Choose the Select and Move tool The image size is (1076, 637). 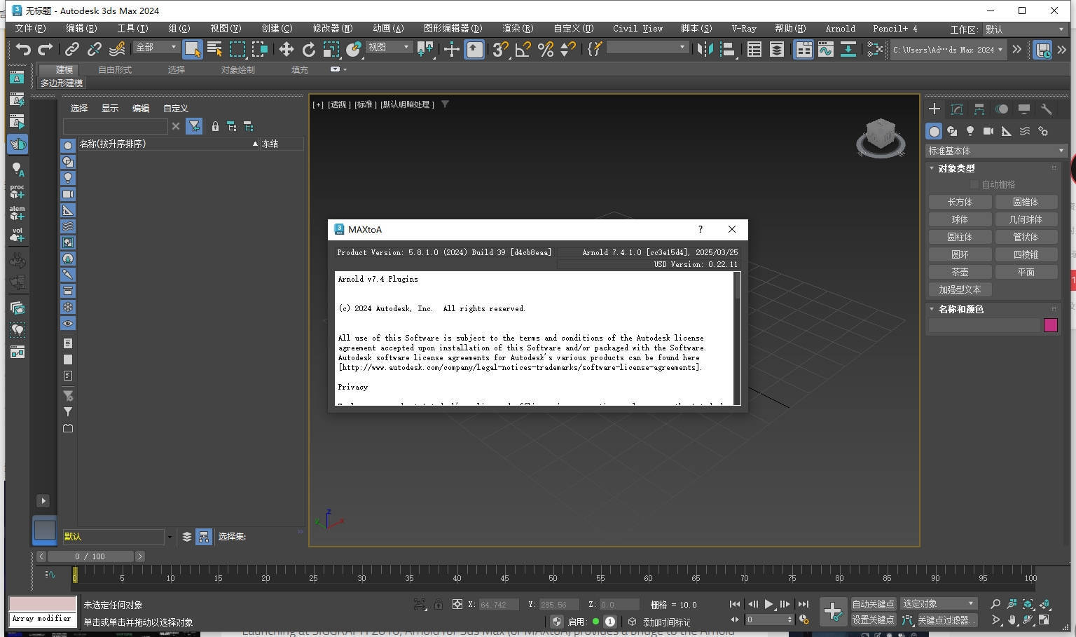pyautogui.click(x=286, y=49)
